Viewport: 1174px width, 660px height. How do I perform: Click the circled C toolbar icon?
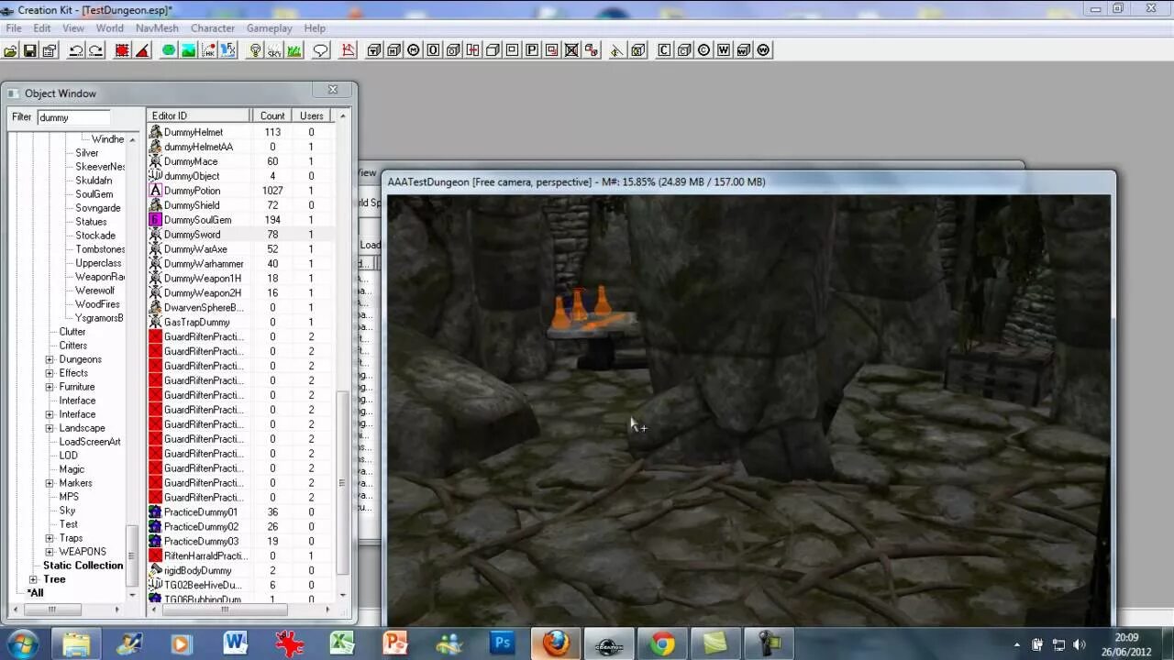tap(703, 50)
